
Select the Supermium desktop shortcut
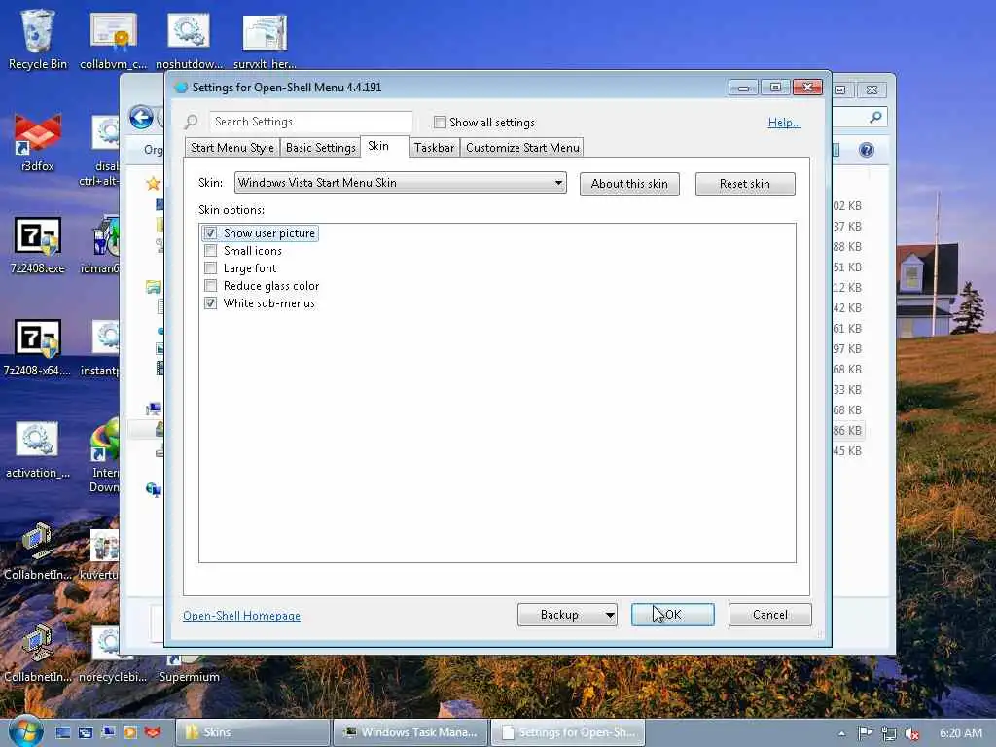[x=189, y=668]
